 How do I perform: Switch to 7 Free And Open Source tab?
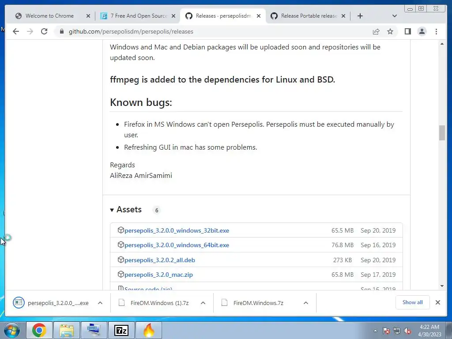coord(139,16)
